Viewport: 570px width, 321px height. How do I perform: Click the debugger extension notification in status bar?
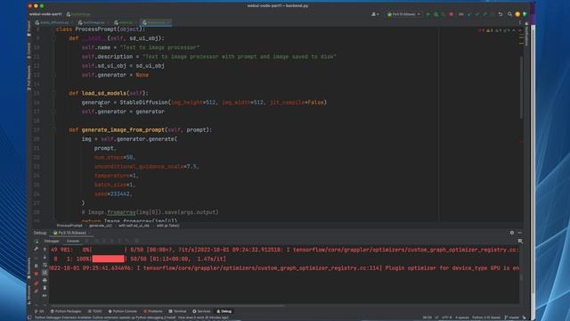132,317
